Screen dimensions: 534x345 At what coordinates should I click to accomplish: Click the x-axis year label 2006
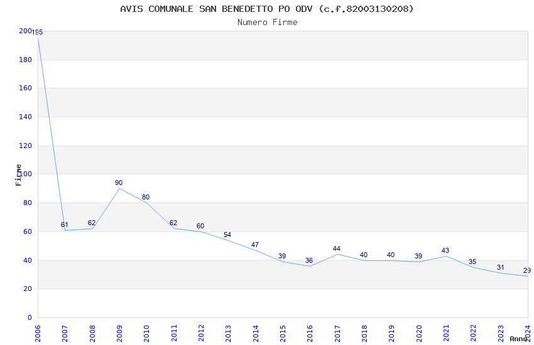click(38, 333)
